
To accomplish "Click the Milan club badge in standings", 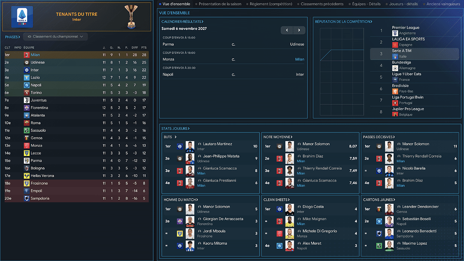I will 27,55.
